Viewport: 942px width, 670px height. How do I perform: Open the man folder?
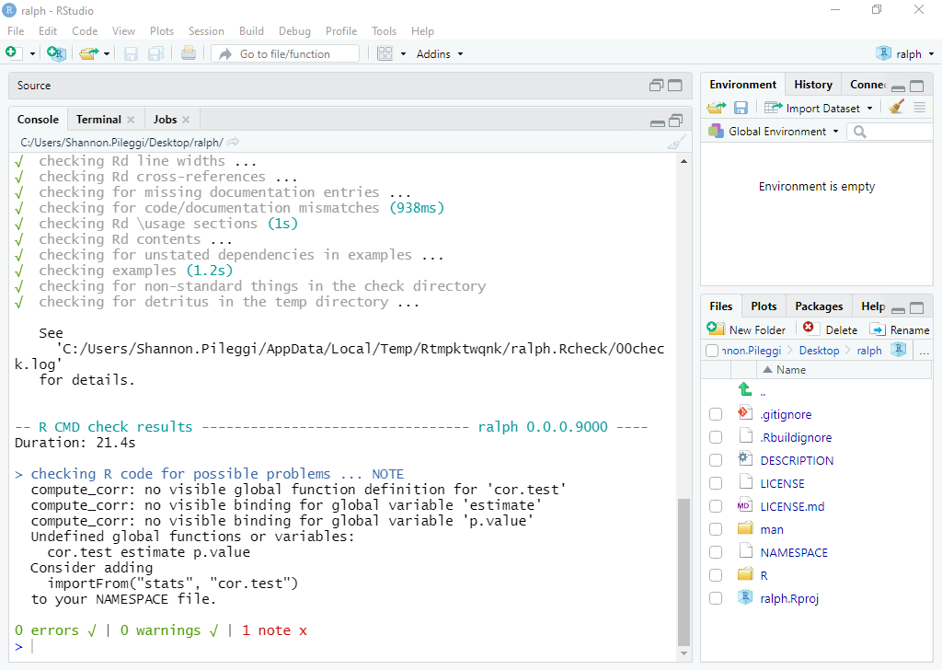pos(772,530)
